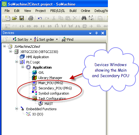The width and height of the screenshot is (139, 135).
Task: Select IO (IO) in the tree
Action: [38, 114]
